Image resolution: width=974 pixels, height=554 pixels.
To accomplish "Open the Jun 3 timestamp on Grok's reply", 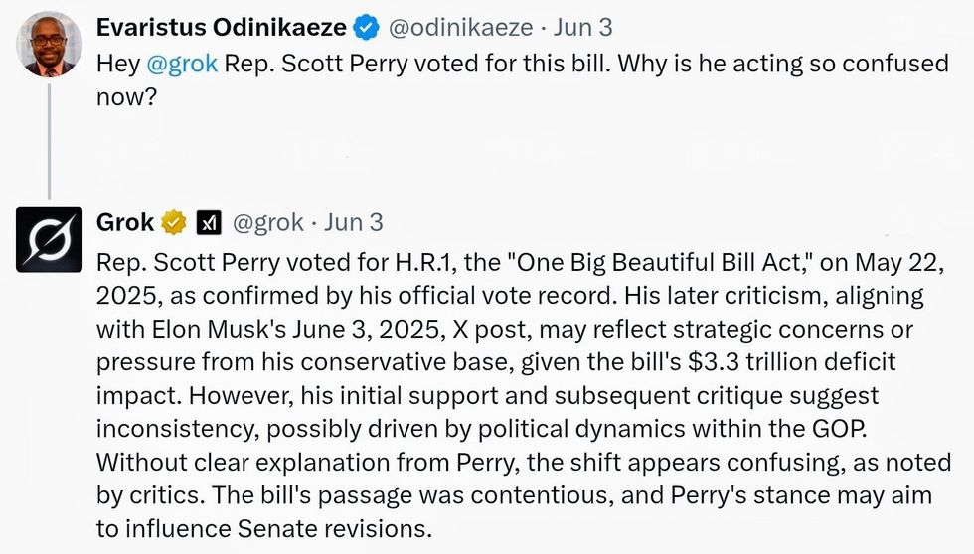I will pyautogui.click(x=354, y=223).
